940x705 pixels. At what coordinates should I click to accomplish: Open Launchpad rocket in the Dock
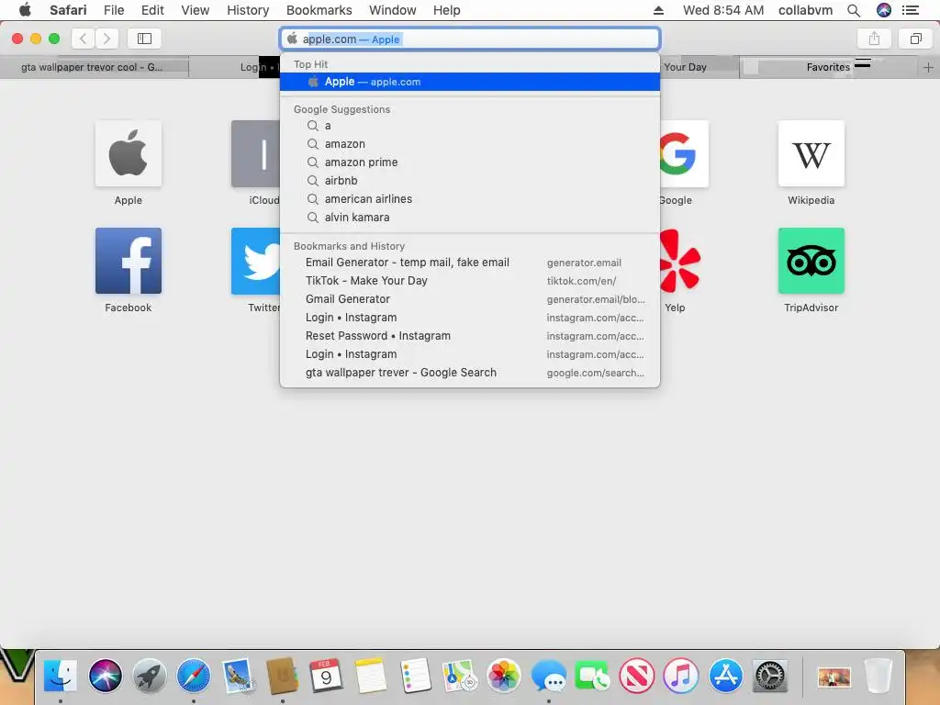coord(150,676)
